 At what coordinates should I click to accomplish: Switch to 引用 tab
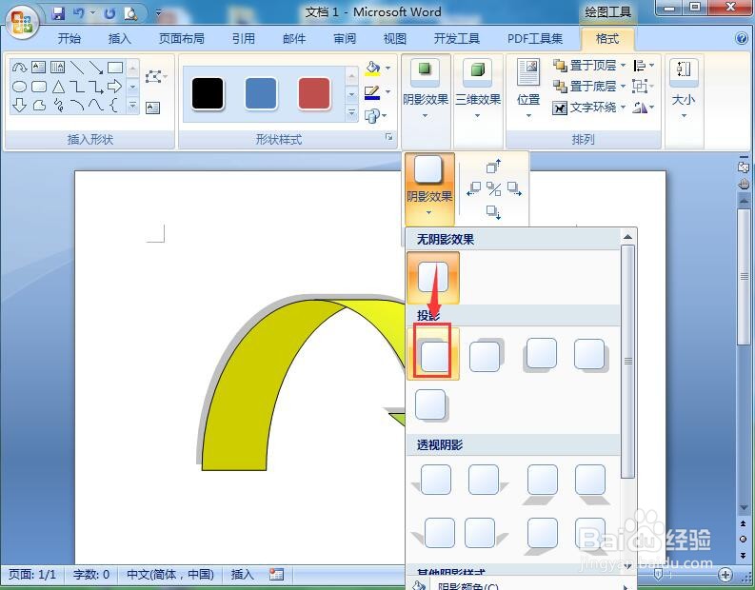244,38
